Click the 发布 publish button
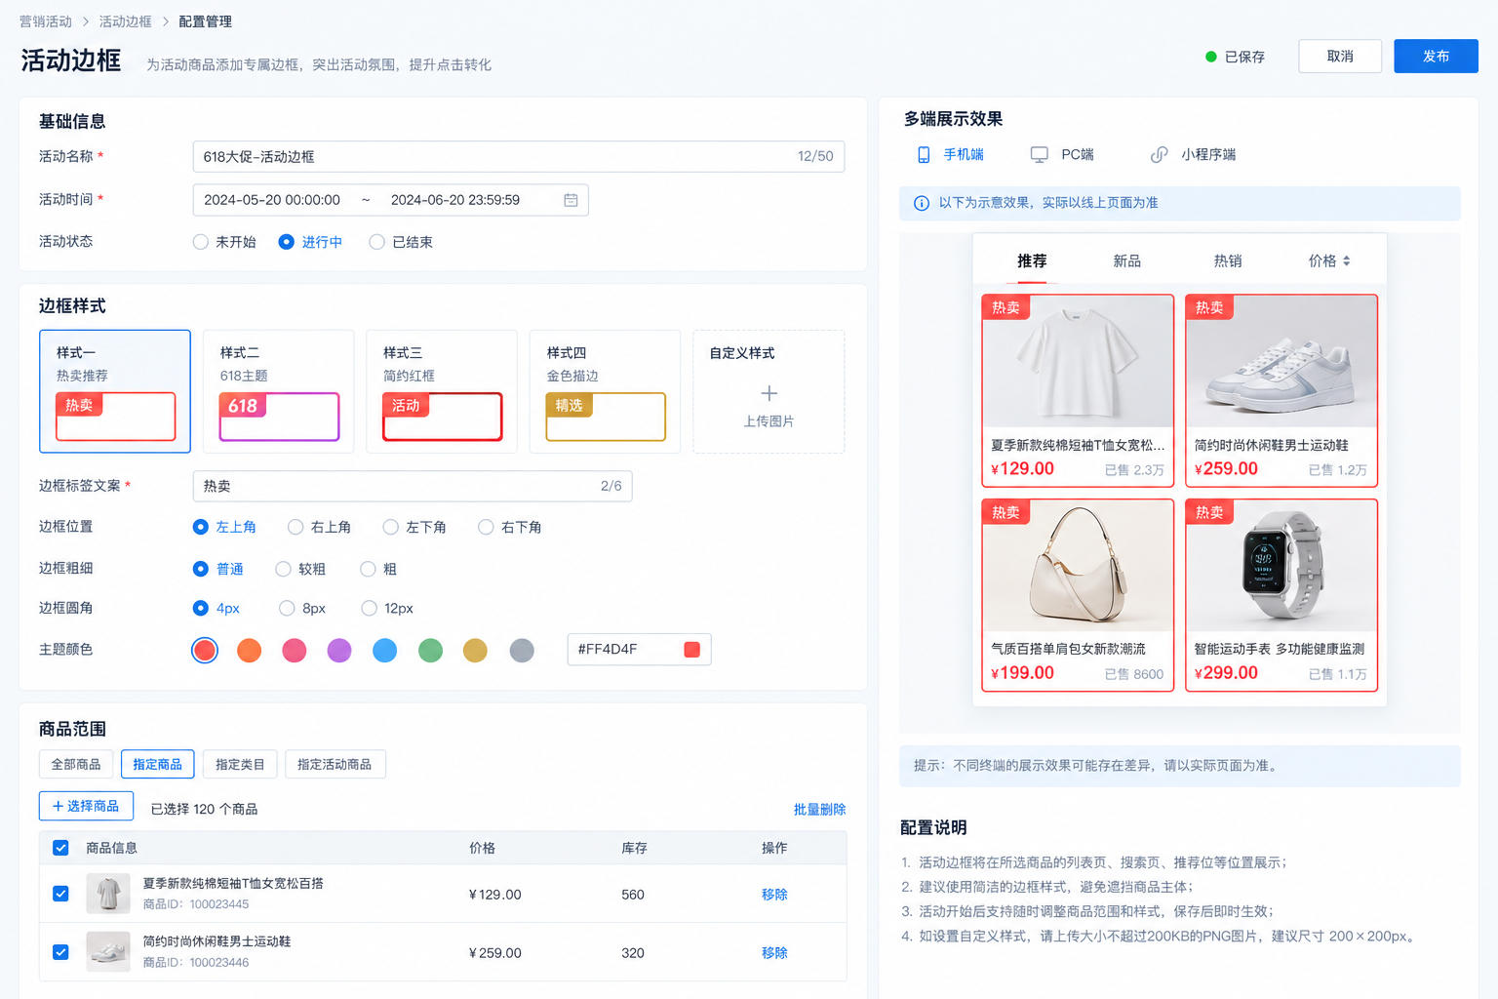This screenshot has width=1498, height=999. [x=1436, y=57]
